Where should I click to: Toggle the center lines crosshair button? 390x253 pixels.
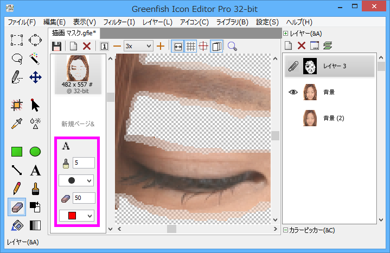[x=203, y=47]
